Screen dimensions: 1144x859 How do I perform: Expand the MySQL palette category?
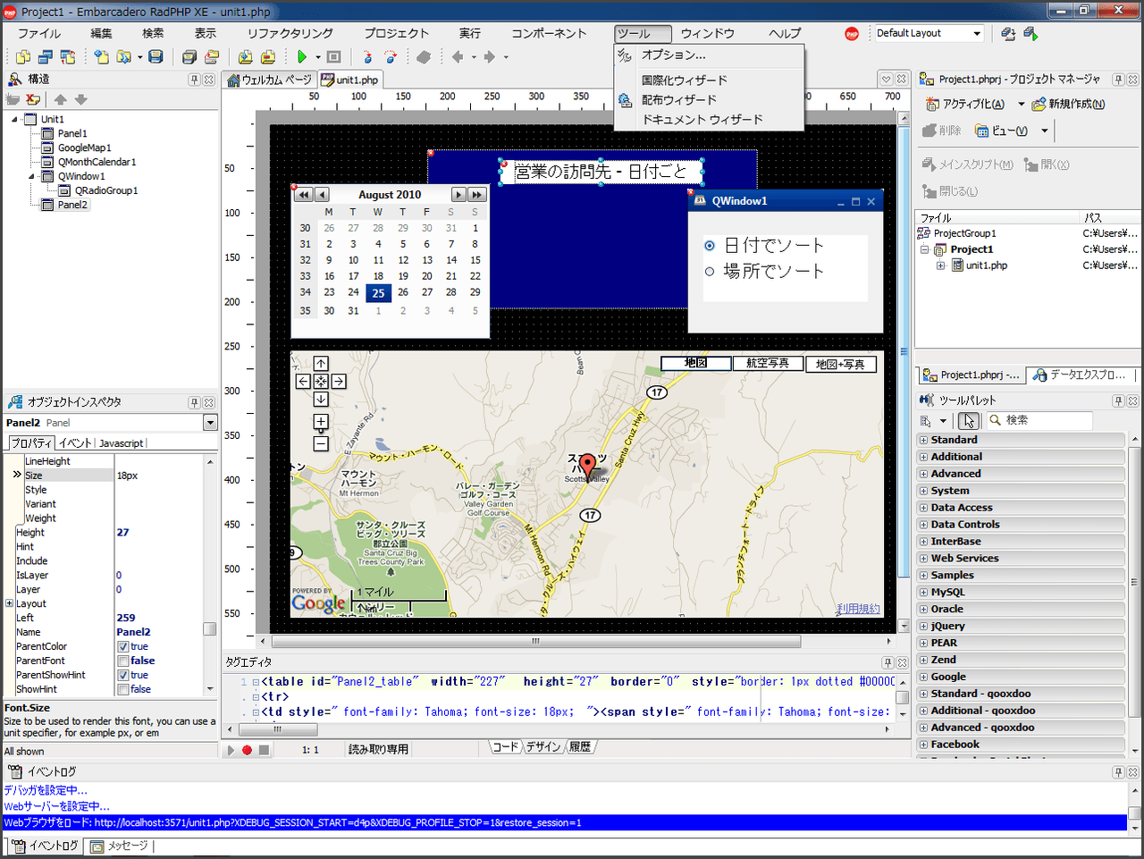coord(923,593)
